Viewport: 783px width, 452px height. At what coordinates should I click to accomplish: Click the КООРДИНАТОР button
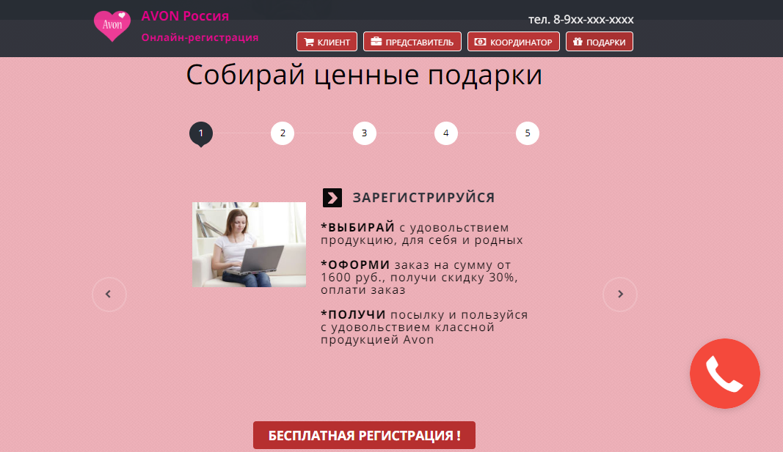click(514, 42)
